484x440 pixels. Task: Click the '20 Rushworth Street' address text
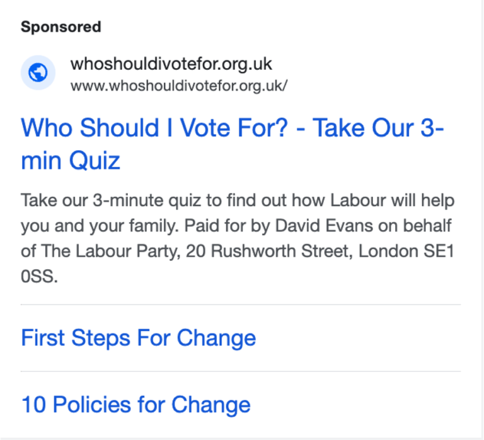(269, 251)
